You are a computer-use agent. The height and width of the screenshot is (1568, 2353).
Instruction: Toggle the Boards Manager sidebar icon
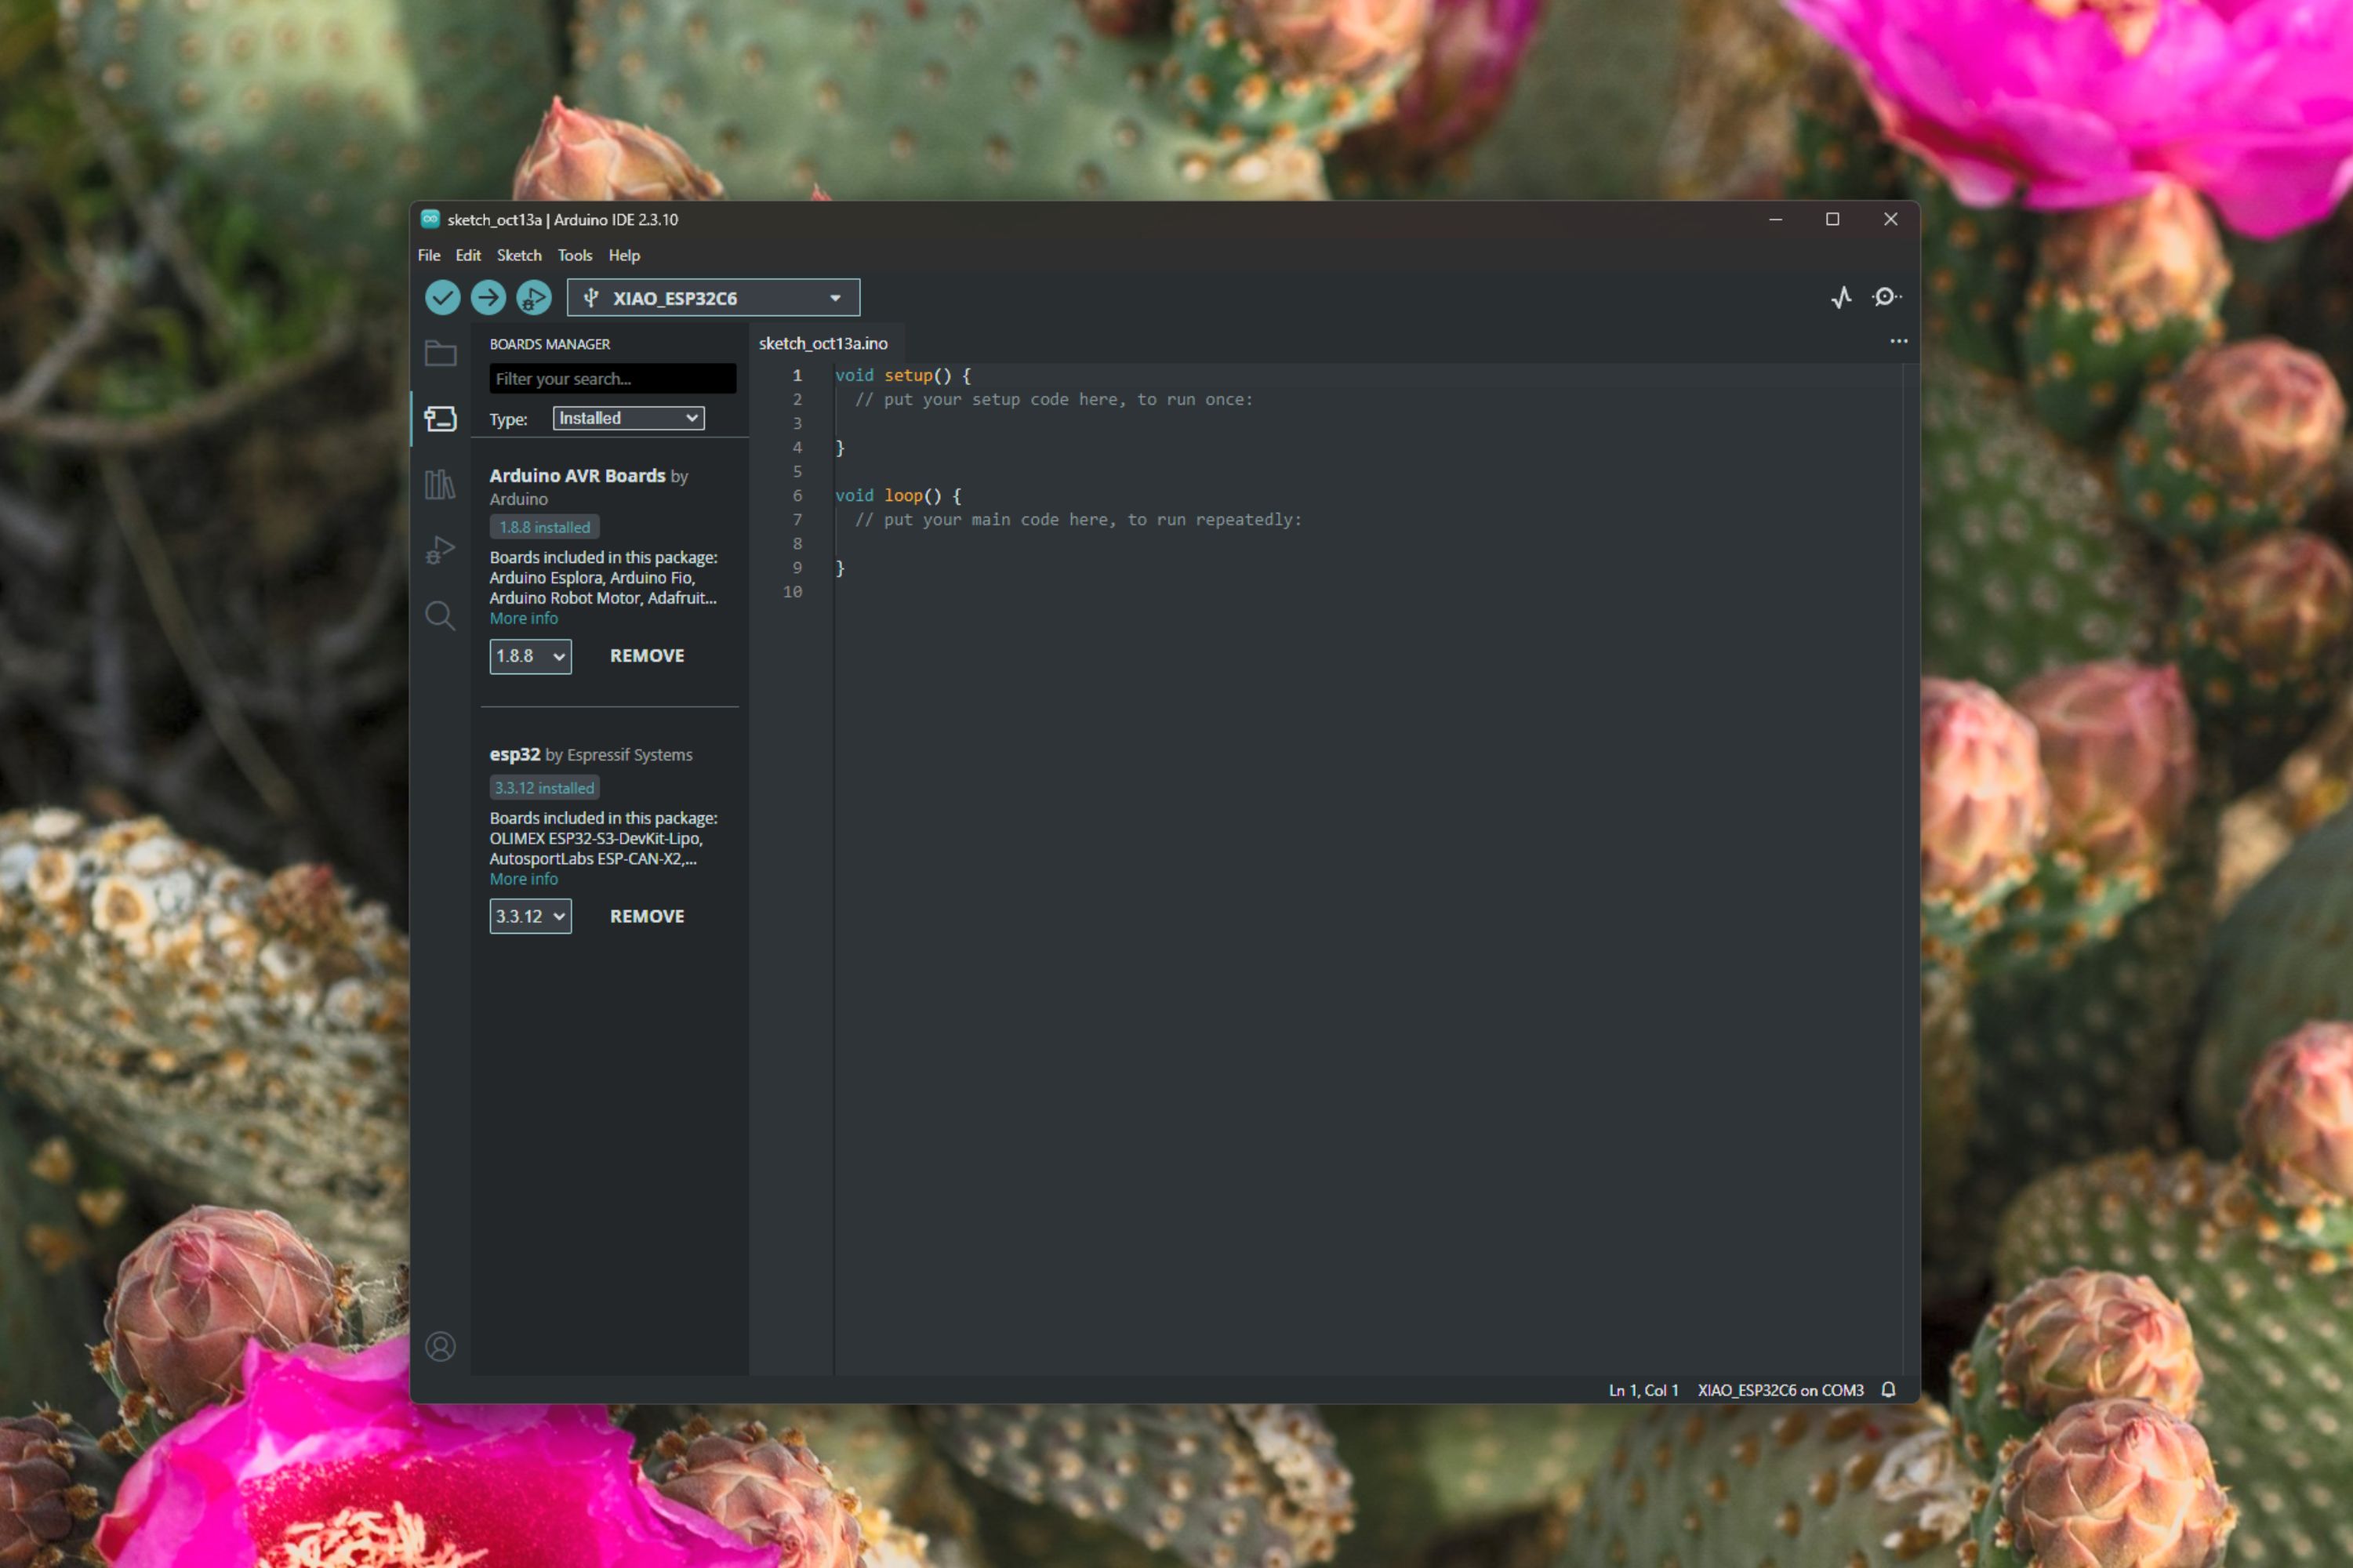440,418
